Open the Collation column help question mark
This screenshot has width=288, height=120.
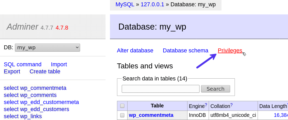click(231, 105)
